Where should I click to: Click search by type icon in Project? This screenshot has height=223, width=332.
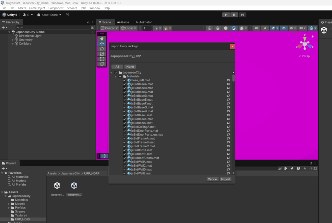click(x=286, y=169)
